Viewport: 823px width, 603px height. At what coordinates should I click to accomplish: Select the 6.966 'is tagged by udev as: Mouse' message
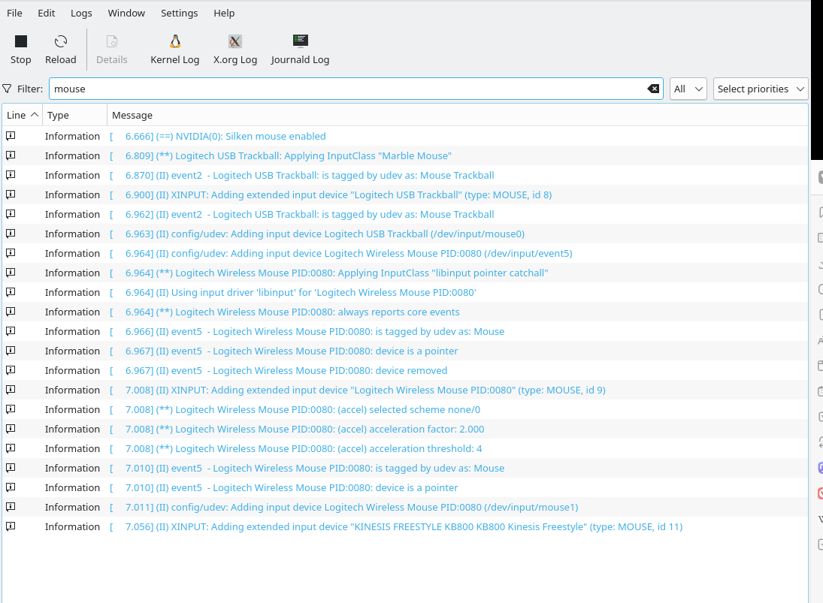pyautogui.click(x=307, y=331)
